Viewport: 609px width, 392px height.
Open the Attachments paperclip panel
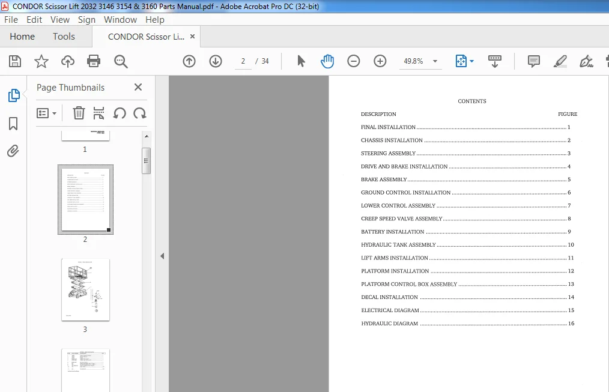(x=13, y=151)
